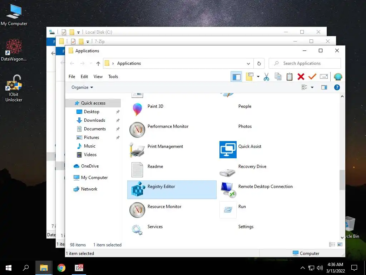Toggle the navigation pane toolbar button
This screenshot has width=366, height=275.
click(x=236, y=77)
